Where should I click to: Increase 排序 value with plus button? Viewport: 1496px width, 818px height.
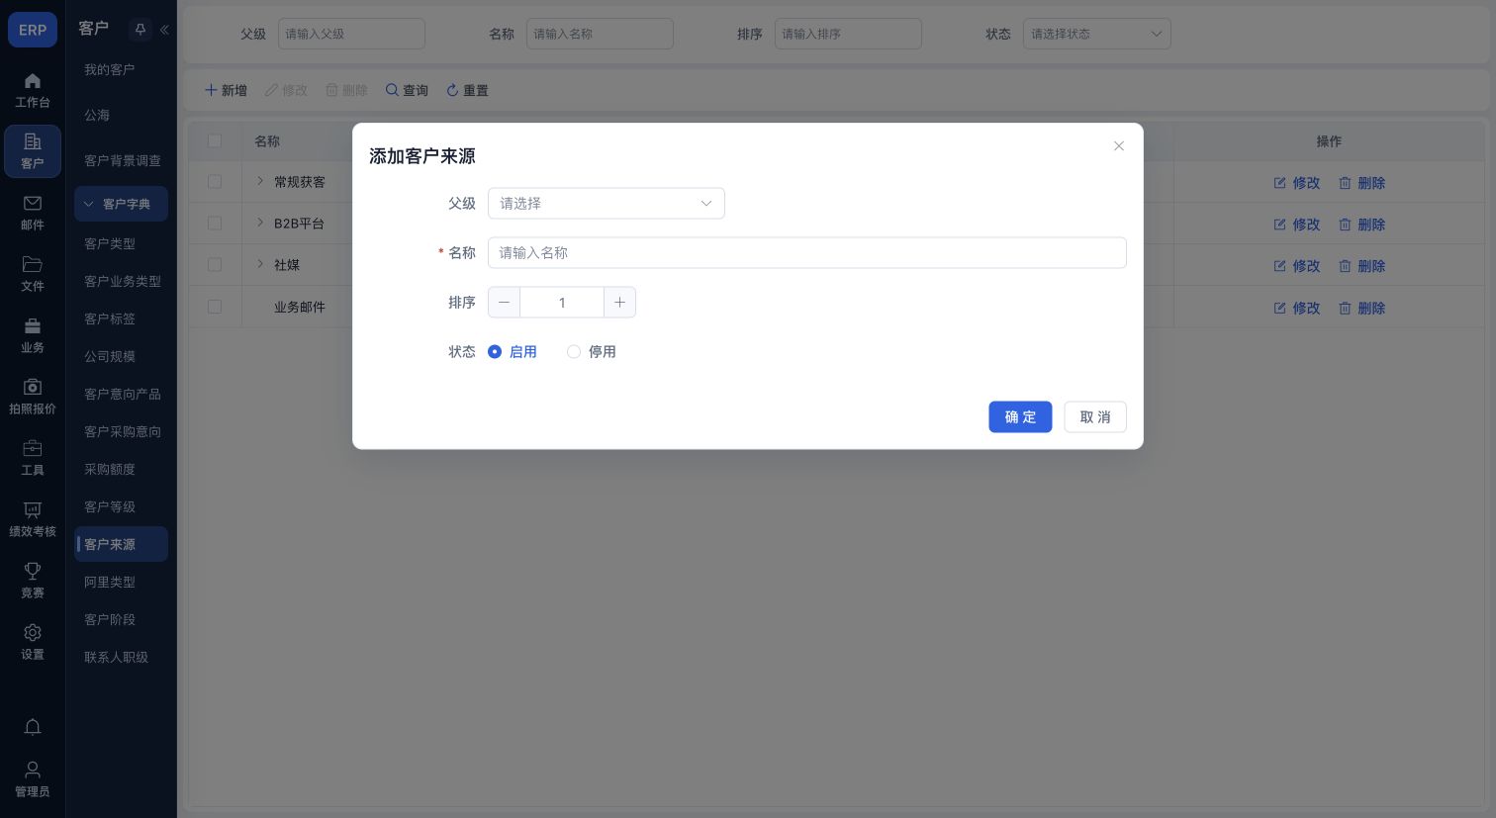click(619, 302)
